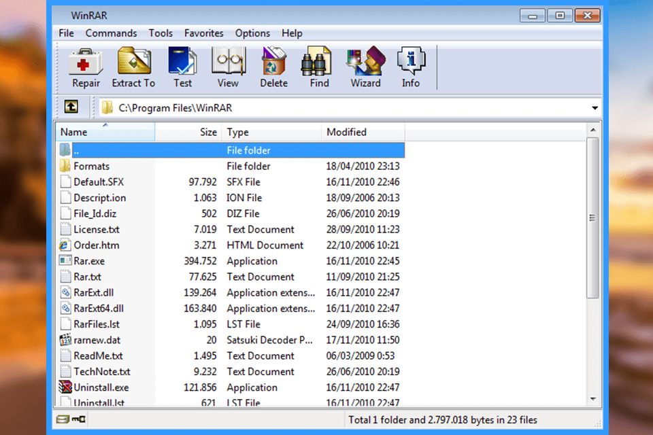653x435 pixels.
Task: Click the 394.752 size value
Action: click(200, 261)
